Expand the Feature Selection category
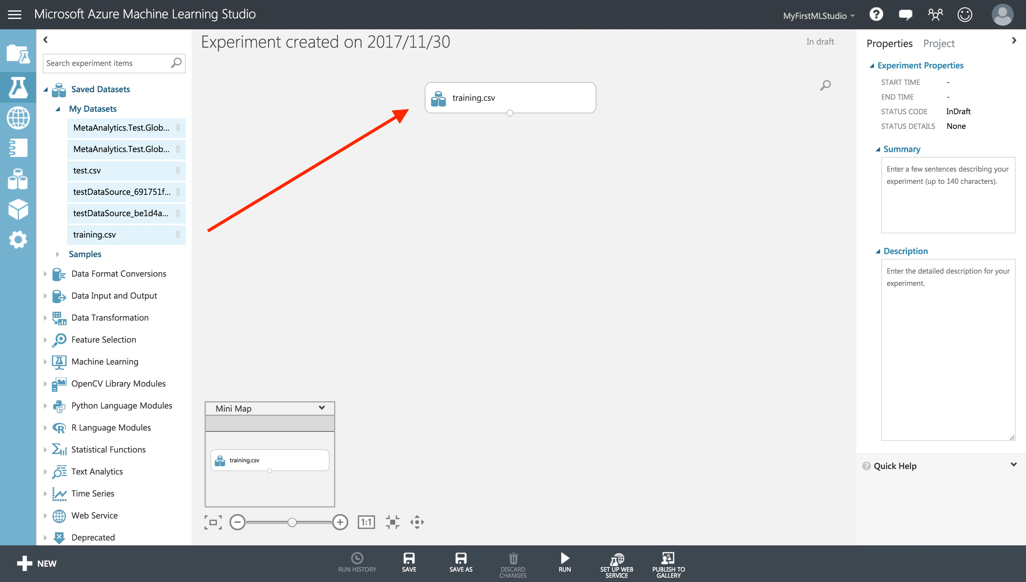Viewport: 1026px width, 582px height. [45, 340]
